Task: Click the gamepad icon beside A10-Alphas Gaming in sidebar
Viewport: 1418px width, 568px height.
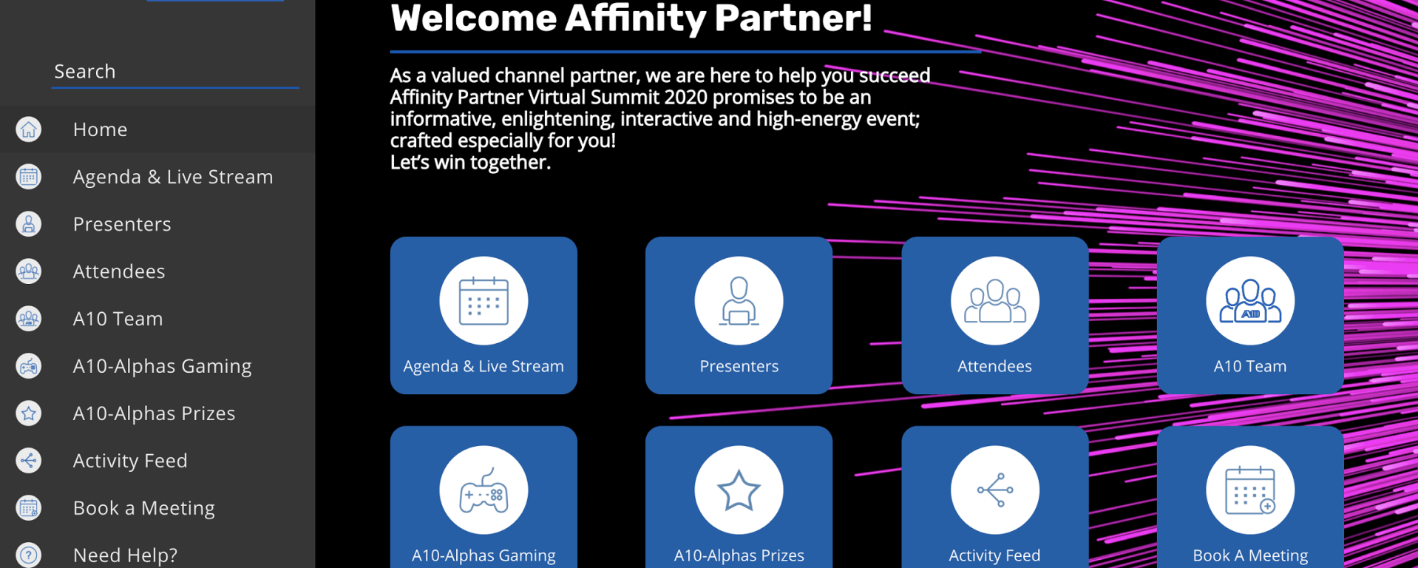Action: pos(29,366)
